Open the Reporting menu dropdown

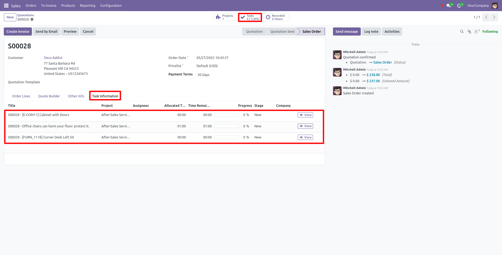pos(87,5)
